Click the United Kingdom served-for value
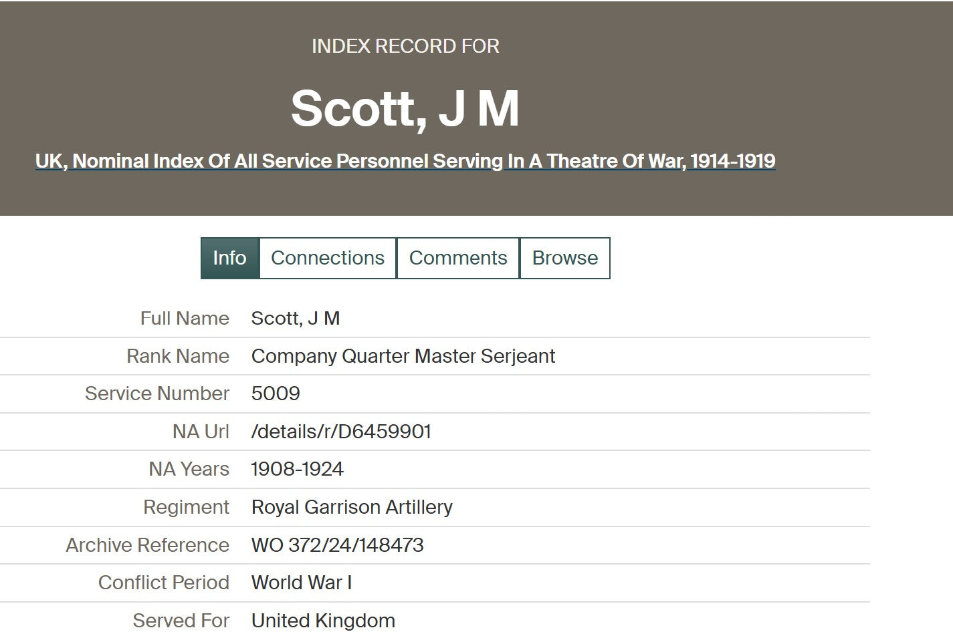Image resolution: width=953 pixels, height=638 pixels. (x=323, y=621)
